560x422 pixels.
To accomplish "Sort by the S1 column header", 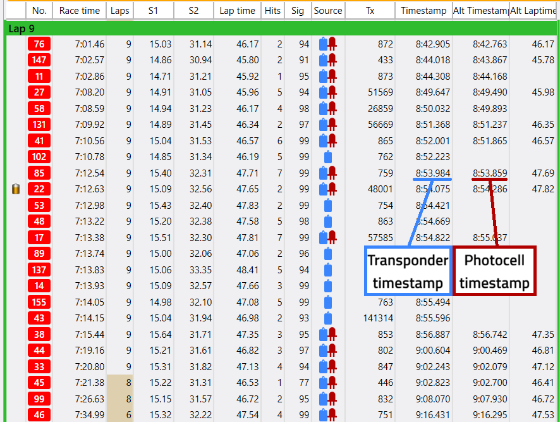I will coord(154,11).
